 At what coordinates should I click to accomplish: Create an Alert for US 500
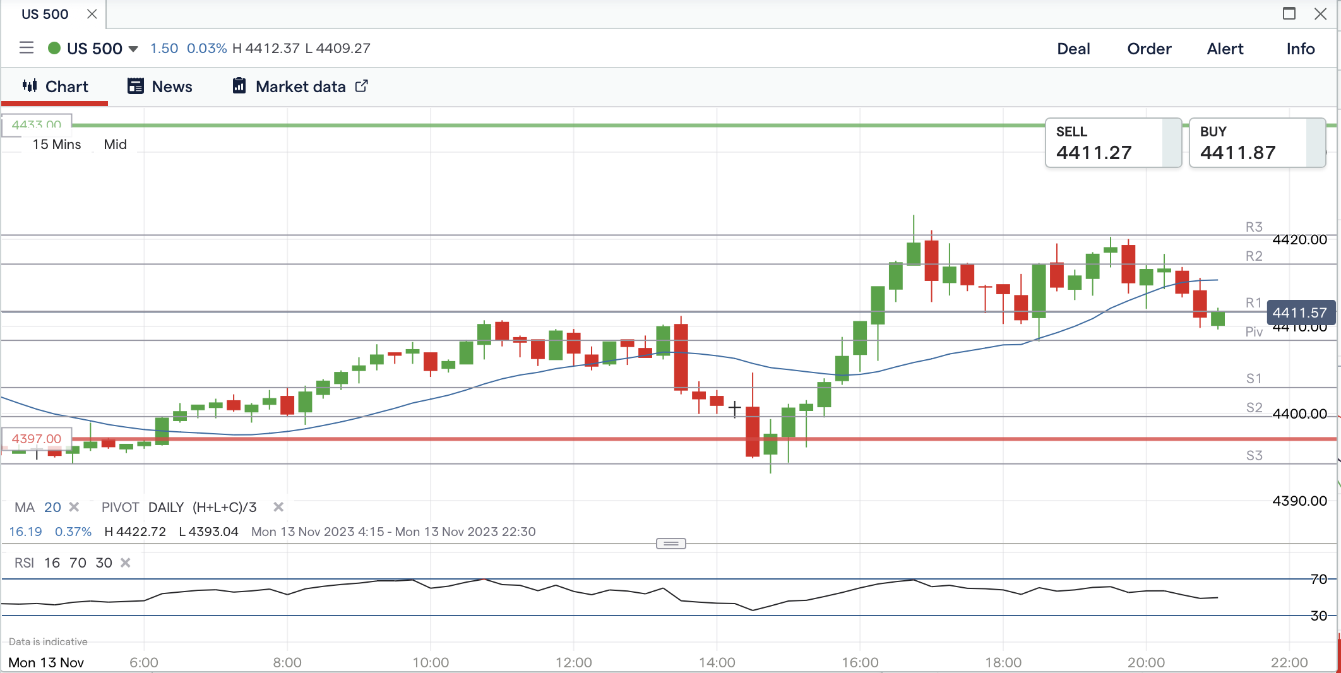(1225, 49)
